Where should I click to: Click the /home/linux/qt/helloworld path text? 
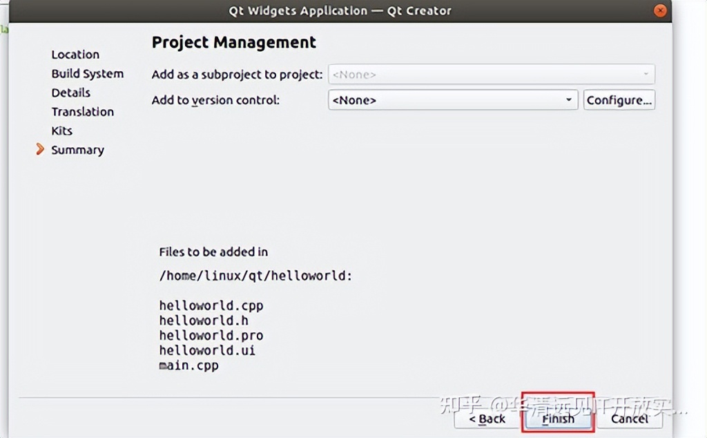click(255, 276)
